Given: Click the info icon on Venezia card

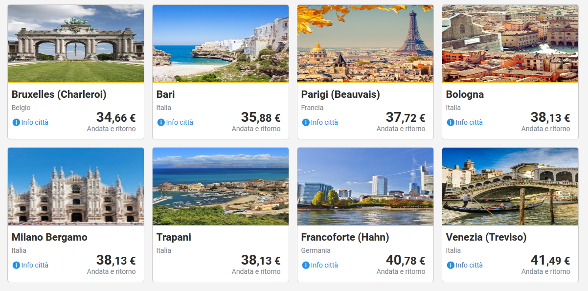Looking at the screenshot, I should pyautogui.click(x=451, y=265).
